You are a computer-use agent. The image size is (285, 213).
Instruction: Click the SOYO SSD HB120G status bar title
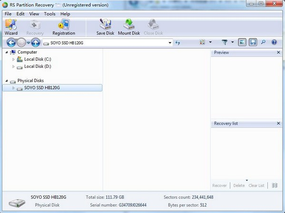(x=49, y=197)
